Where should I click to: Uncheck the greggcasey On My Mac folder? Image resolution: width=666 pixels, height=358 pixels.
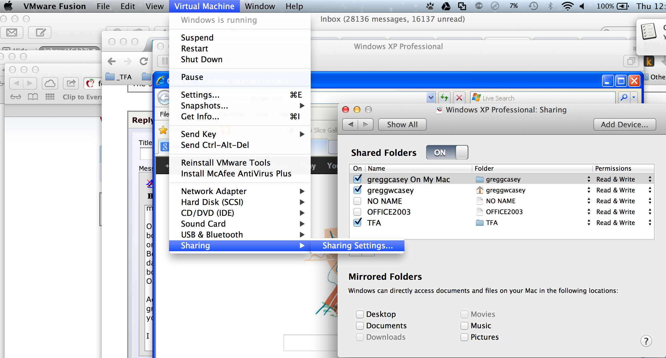(x=357, y=179)
